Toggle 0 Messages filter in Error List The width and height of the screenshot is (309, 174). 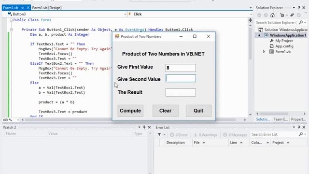coord(235,135)
